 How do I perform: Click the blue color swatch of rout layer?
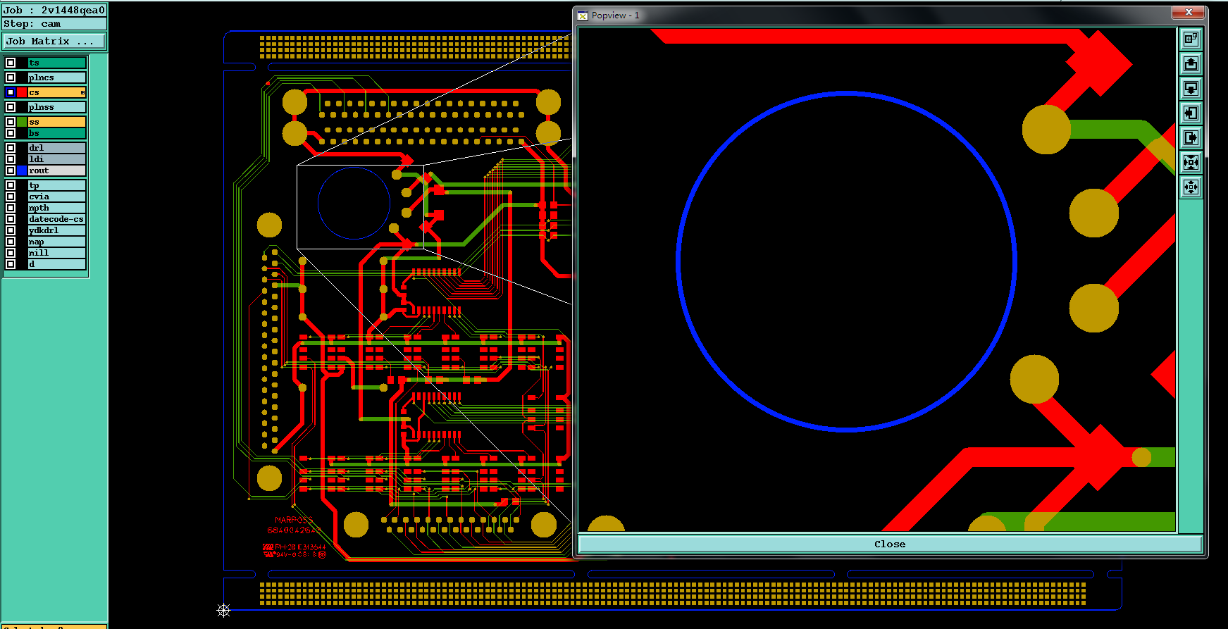[x=22, y=170]
